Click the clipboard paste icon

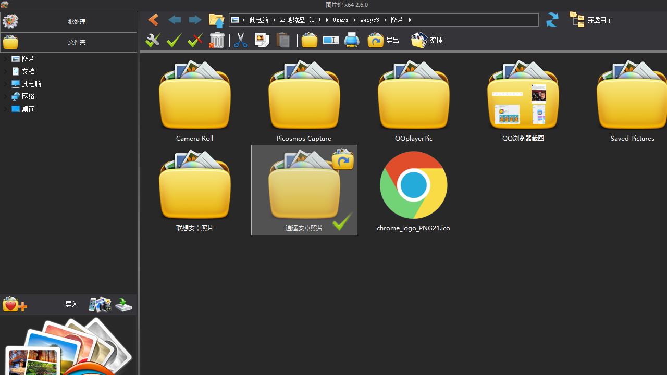283,40
